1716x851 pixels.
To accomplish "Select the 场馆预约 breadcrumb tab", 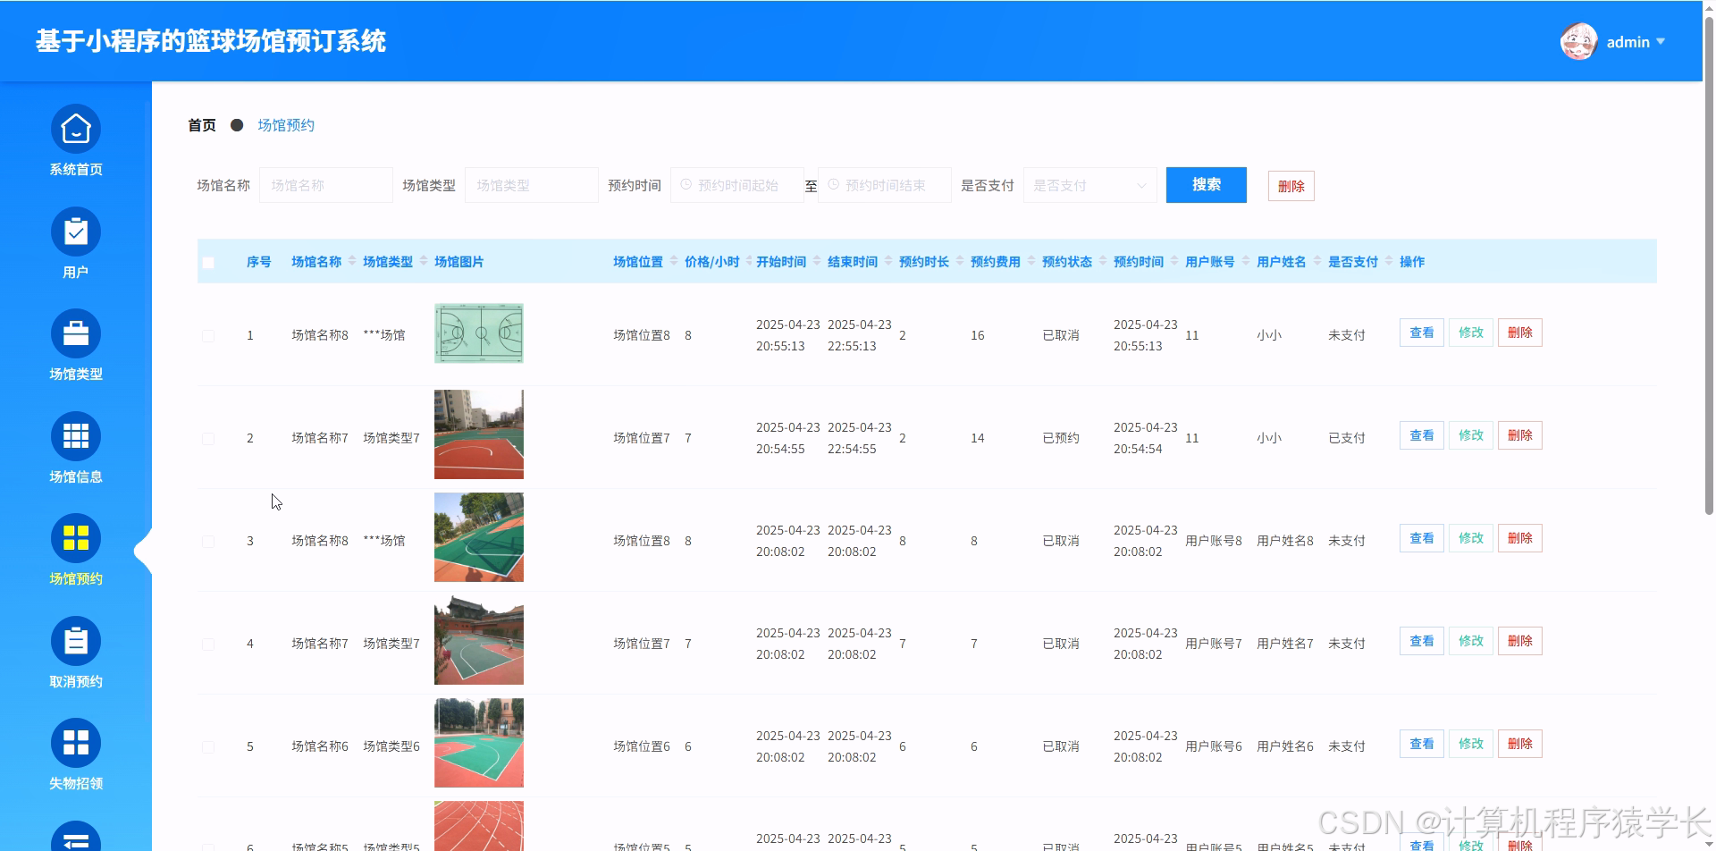I will pyautogui.click(x=286, y=125).
